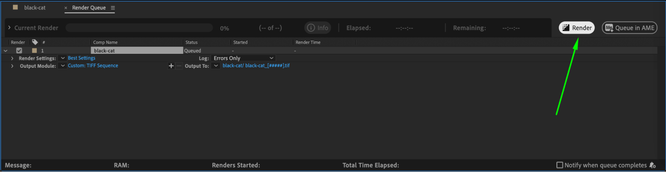Uncheck render checkbox for black-cat item

coord(19,50)
